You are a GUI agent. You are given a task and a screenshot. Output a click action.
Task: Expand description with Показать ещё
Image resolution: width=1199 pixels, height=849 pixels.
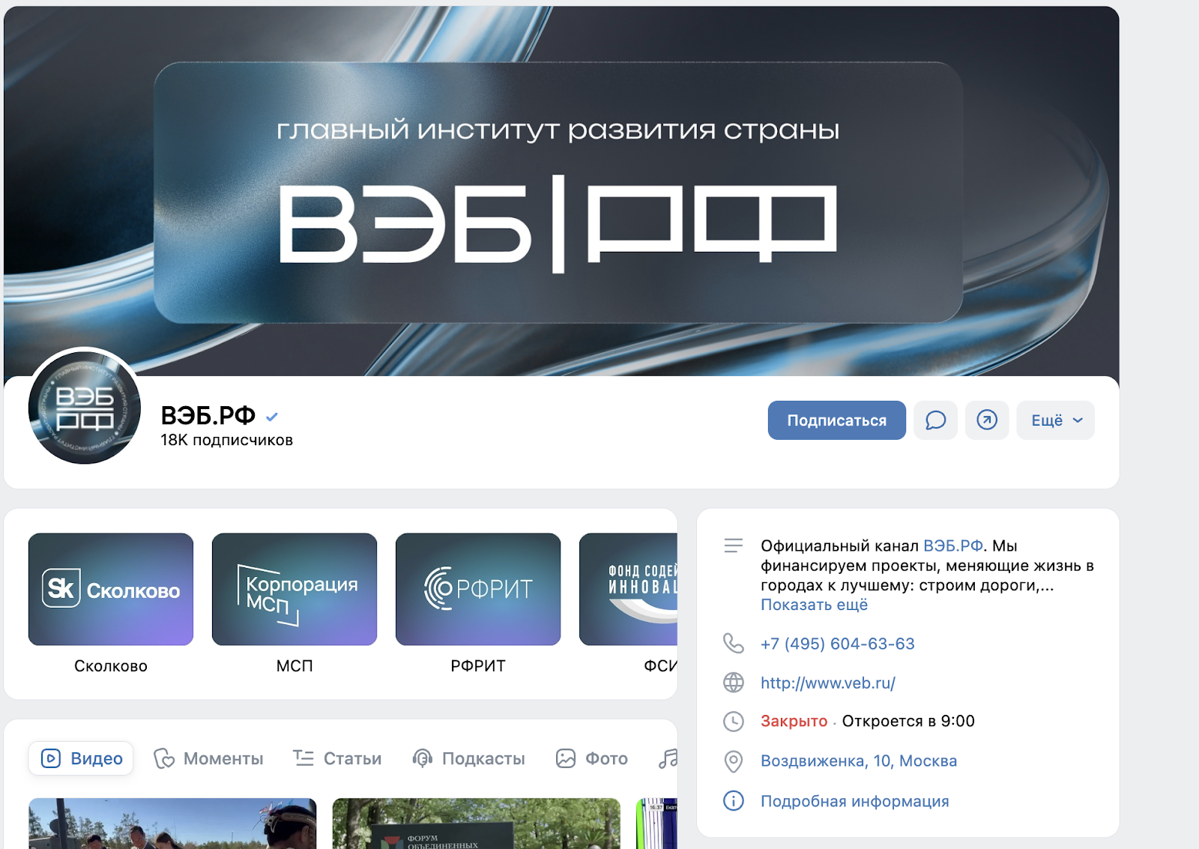814,605
